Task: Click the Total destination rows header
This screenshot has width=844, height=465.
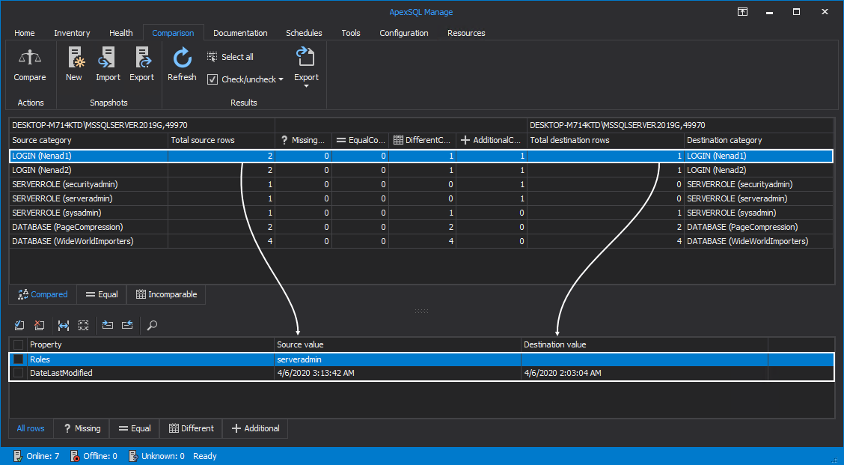Action: 605,140
